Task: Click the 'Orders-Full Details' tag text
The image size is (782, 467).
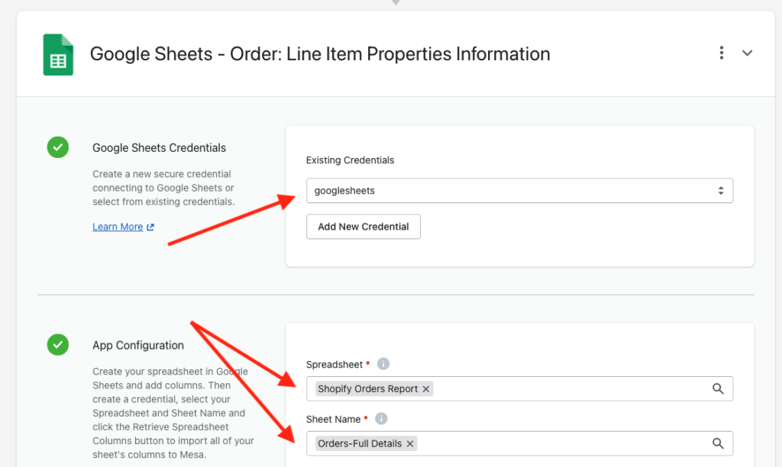Action: 360,443
